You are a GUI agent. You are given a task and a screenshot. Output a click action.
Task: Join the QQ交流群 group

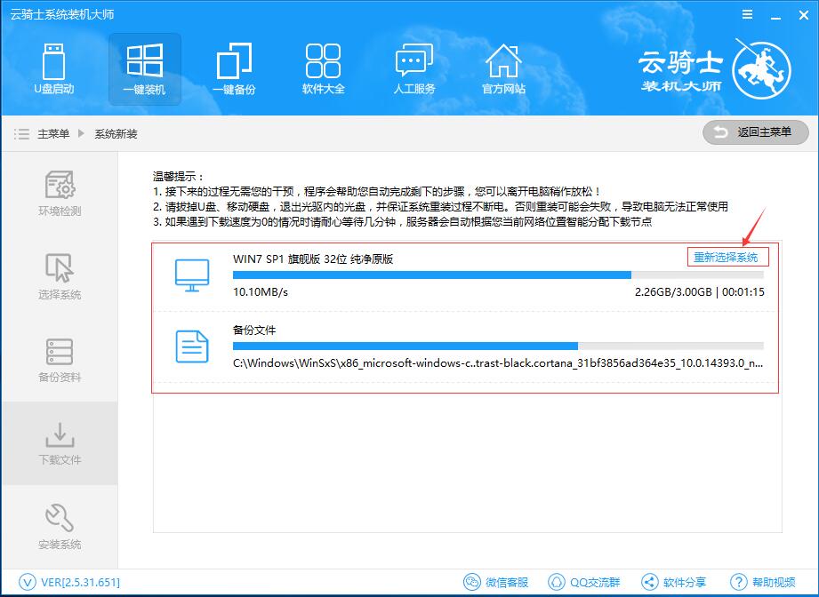587,581
